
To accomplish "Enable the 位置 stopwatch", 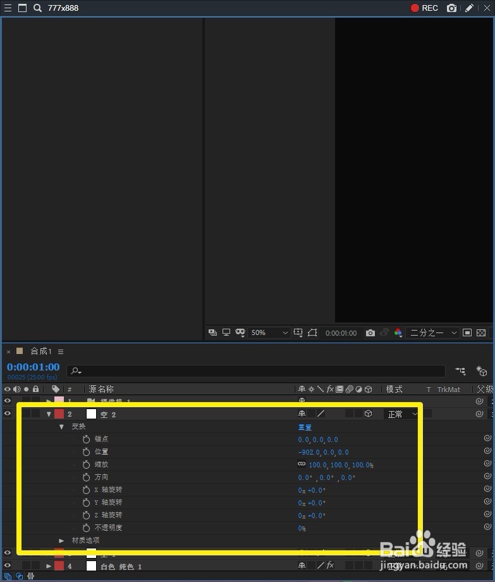I will click(86, 452).
